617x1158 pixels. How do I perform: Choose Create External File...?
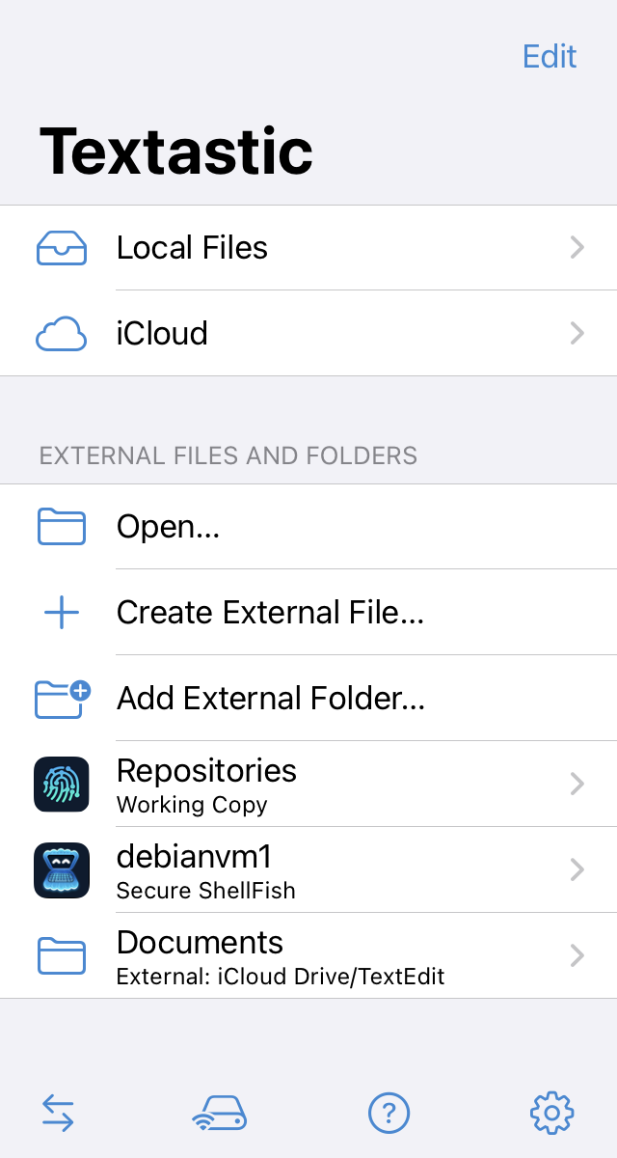(270, 613)
